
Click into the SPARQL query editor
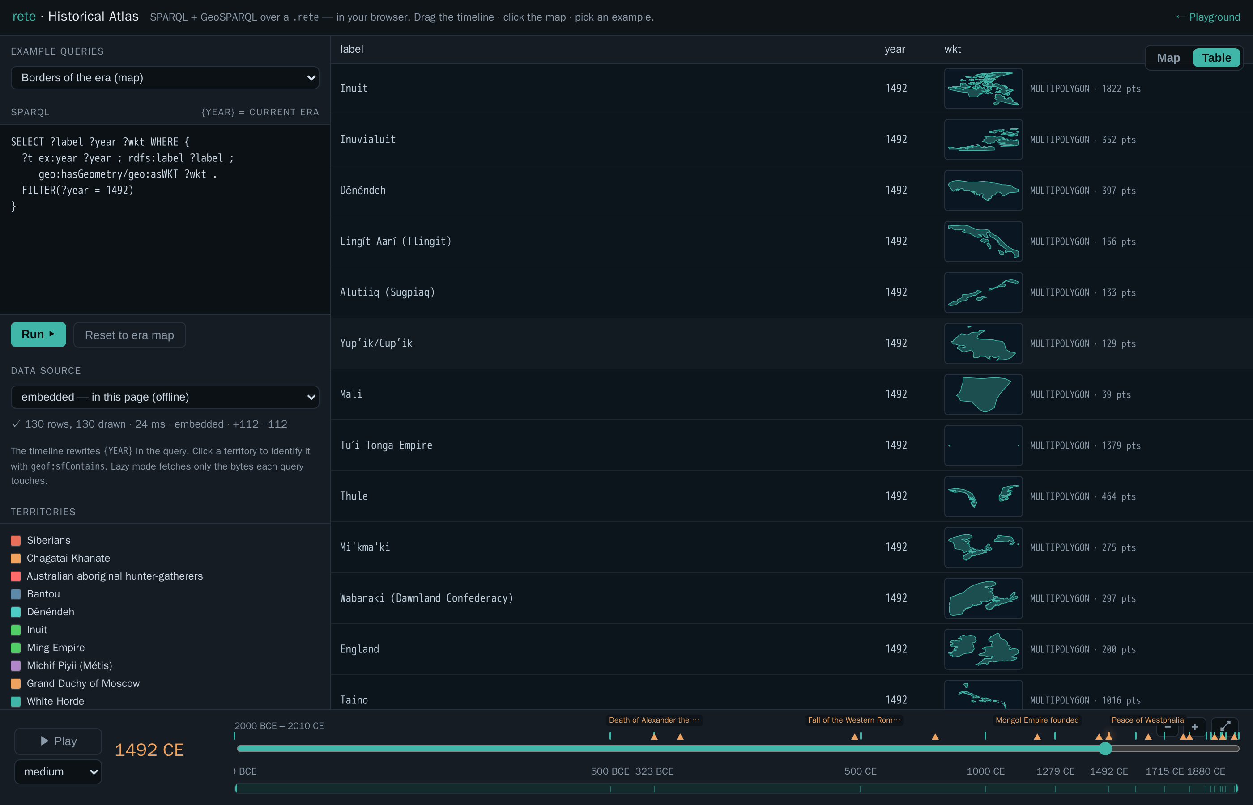tap(165, 220)
